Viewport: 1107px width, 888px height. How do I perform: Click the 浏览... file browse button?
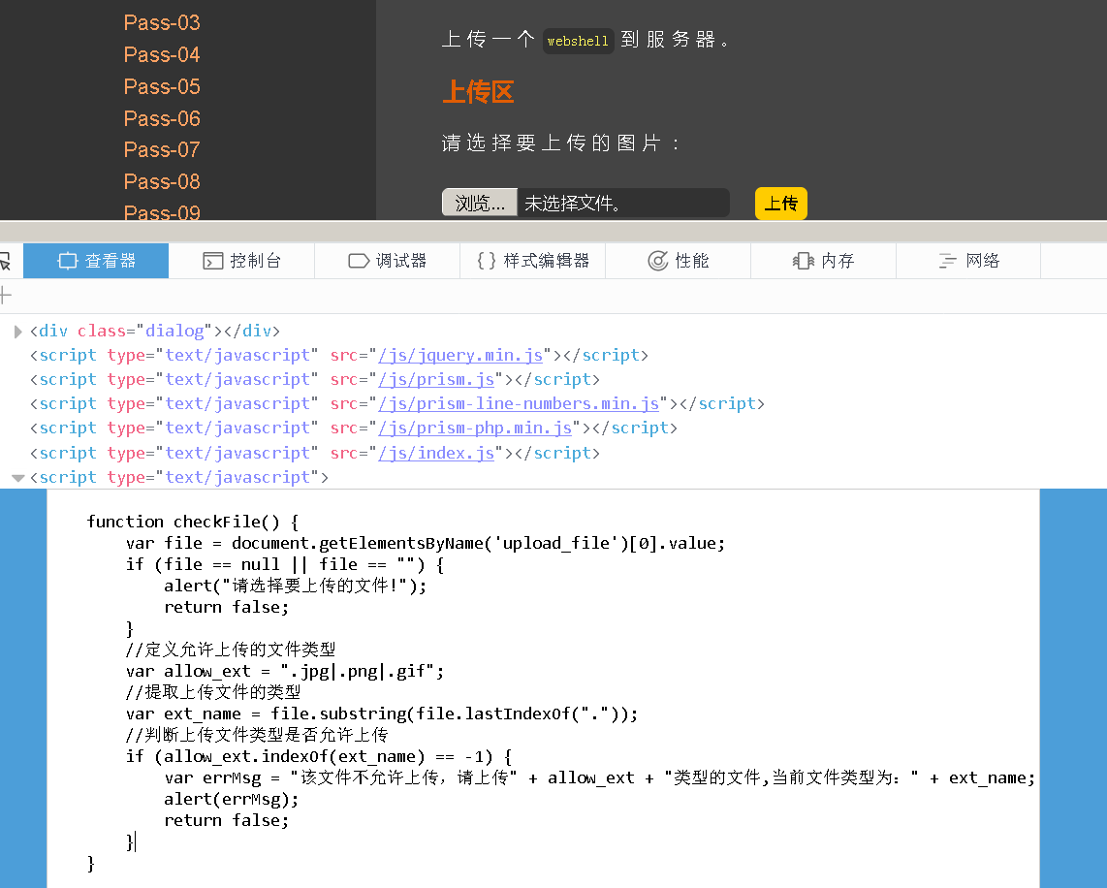(x=479, y=203)
